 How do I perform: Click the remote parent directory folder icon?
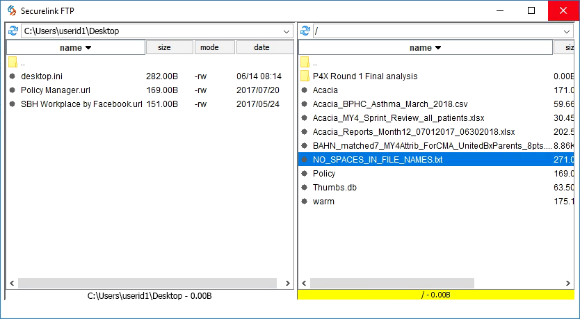305,63
